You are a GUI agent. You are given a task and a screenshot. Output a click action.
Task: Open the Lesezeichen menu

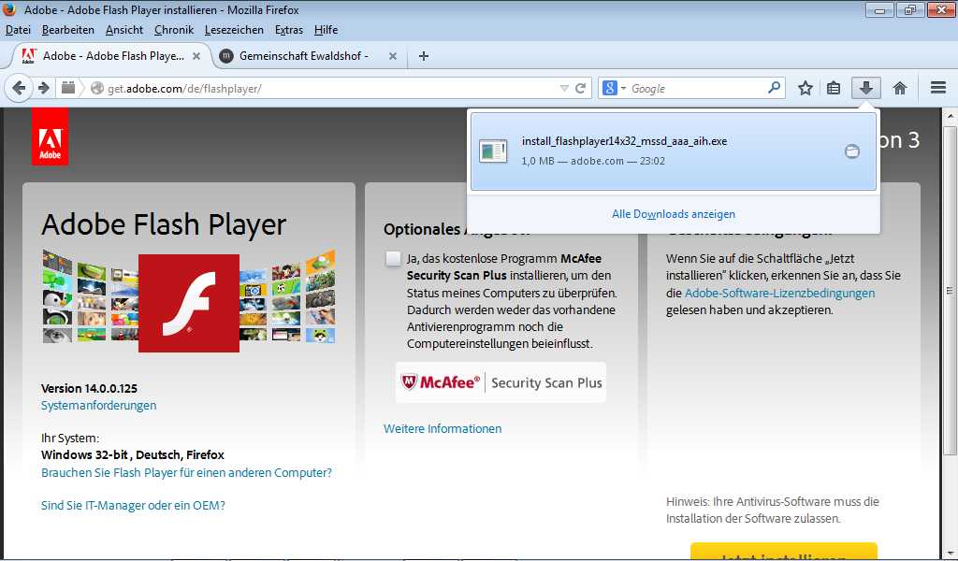click(x=234, y=30)
